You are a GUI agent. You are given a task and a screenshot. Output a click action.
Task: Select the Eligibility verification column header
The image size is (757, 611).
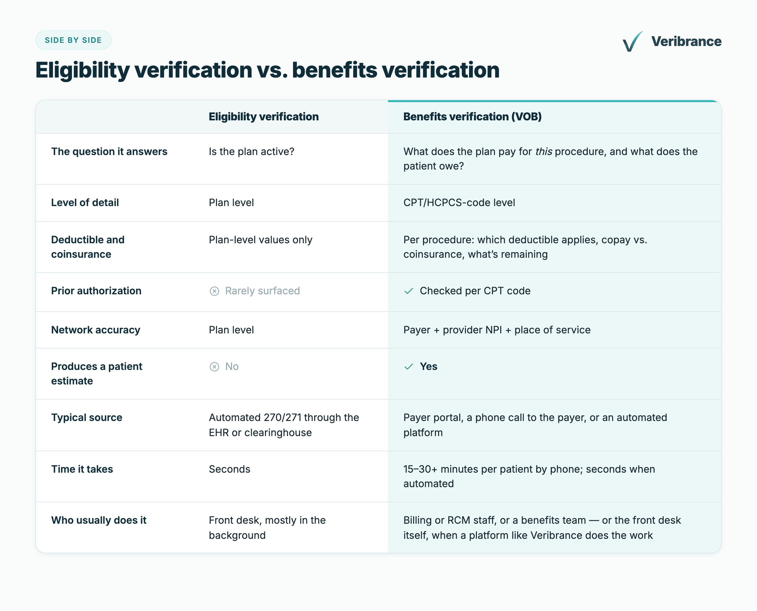(x=263, y=117)
